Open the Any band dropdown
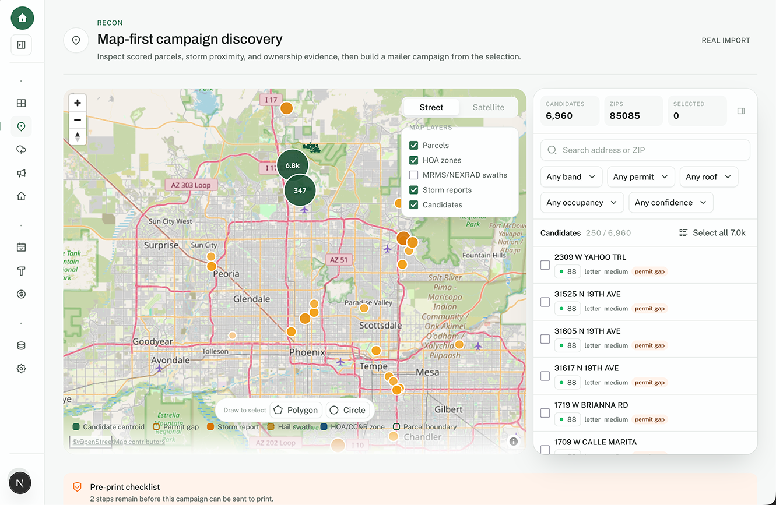The image size is (776, 505). click(x=571, y=177)
